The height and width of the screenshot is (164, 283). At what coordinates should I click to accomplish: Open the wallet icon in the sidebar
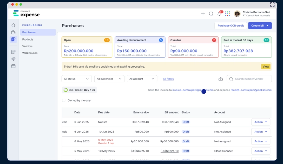[13, 32]
